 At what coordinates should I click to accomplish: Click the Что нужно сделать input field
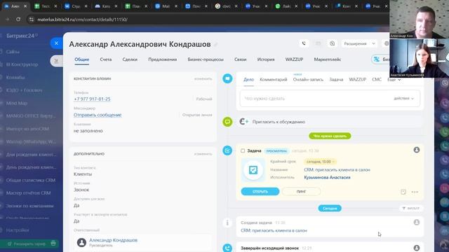tap(330, 98)
